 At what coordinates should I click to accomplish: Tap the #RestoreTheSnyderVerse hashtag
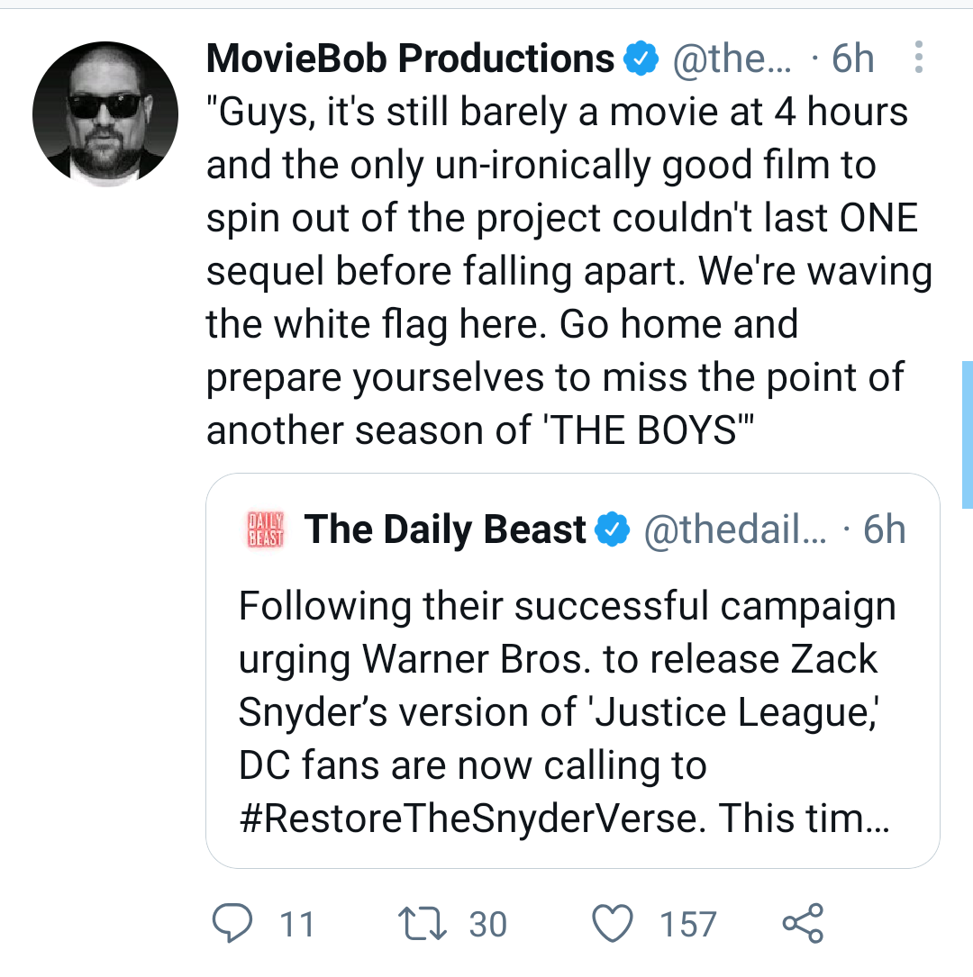coord(472,818)
